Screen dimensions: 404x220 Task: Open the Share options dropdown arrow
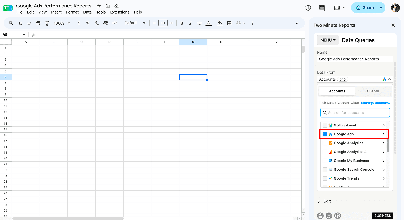tap(381, 8)
